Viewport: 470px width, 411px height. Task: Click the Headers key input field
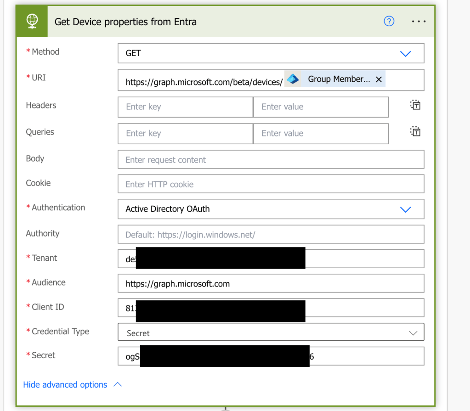pos(185,107)
